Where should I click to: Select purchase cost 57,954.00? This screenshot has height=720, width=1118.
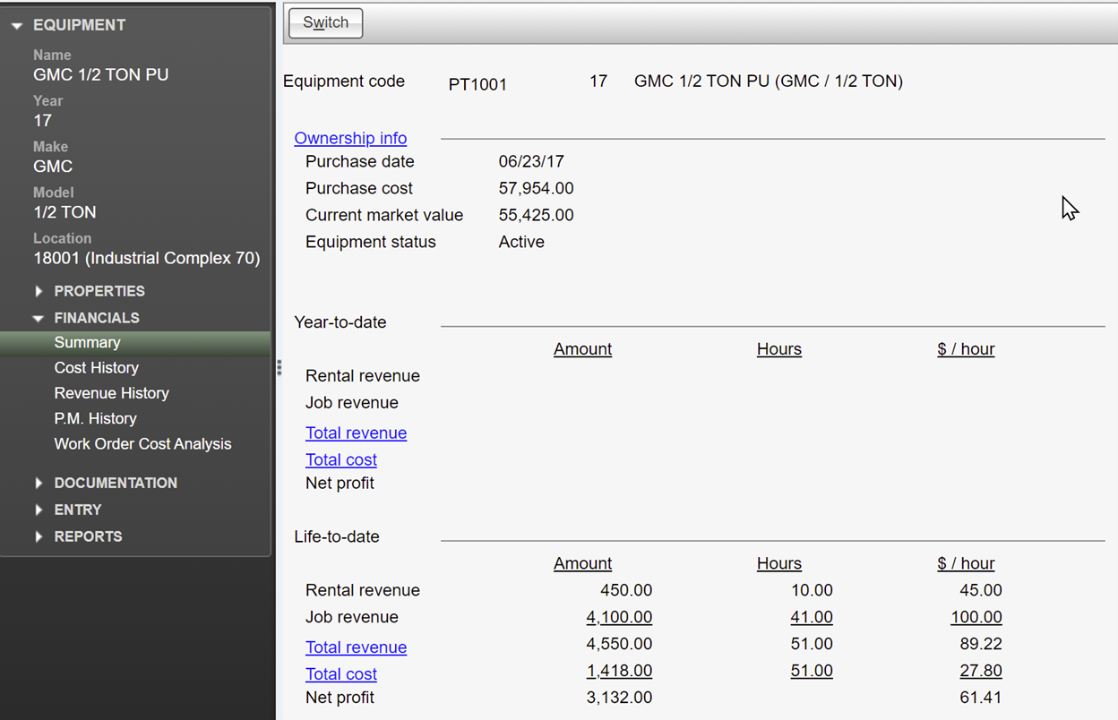537,189
